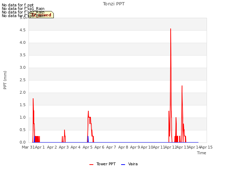Click the 4.5 y-axis tick label

point(22,30)
